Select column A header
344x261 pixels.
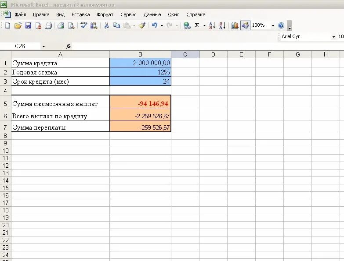60,54
